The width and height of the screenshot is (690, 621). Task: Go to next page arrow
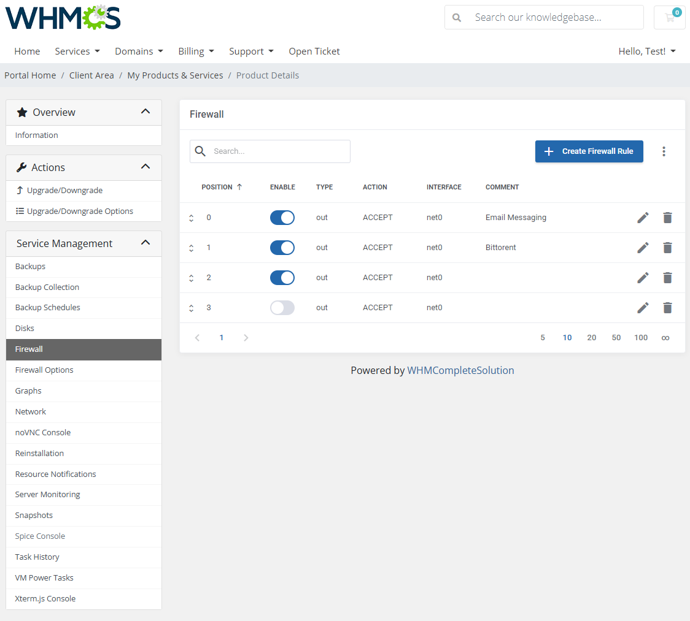pos(246,338)
